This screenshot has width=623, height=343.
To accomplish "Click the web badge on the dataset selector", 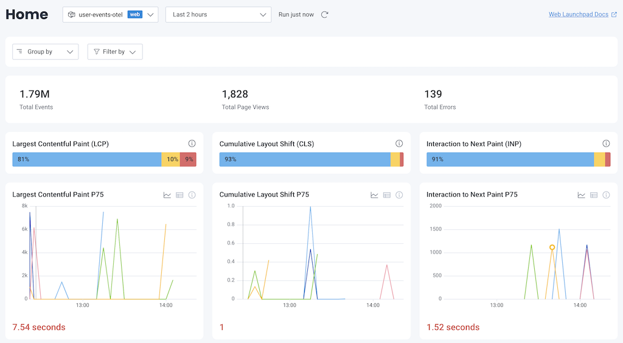I will [x=135, y=15].
